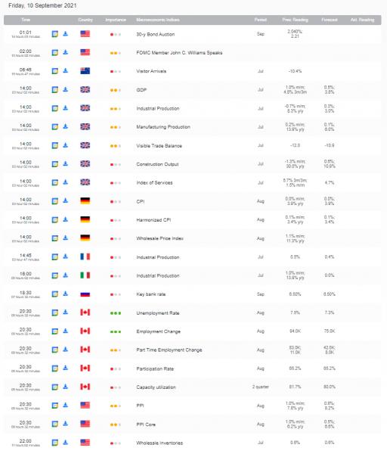
Task: Click US flag in 30-y Bond Auction row
Action: point(85,34)
